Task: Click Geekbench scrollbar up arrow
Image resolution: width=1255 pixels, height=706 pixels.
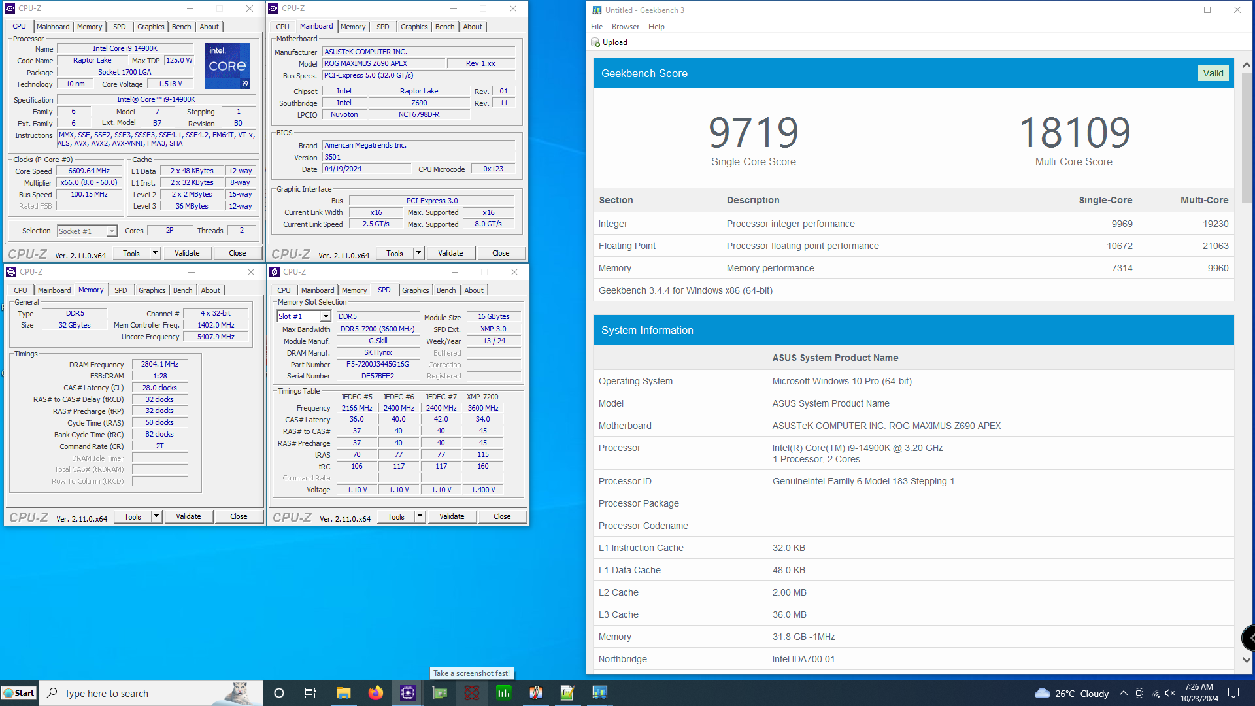Action: coord(1247,65)
